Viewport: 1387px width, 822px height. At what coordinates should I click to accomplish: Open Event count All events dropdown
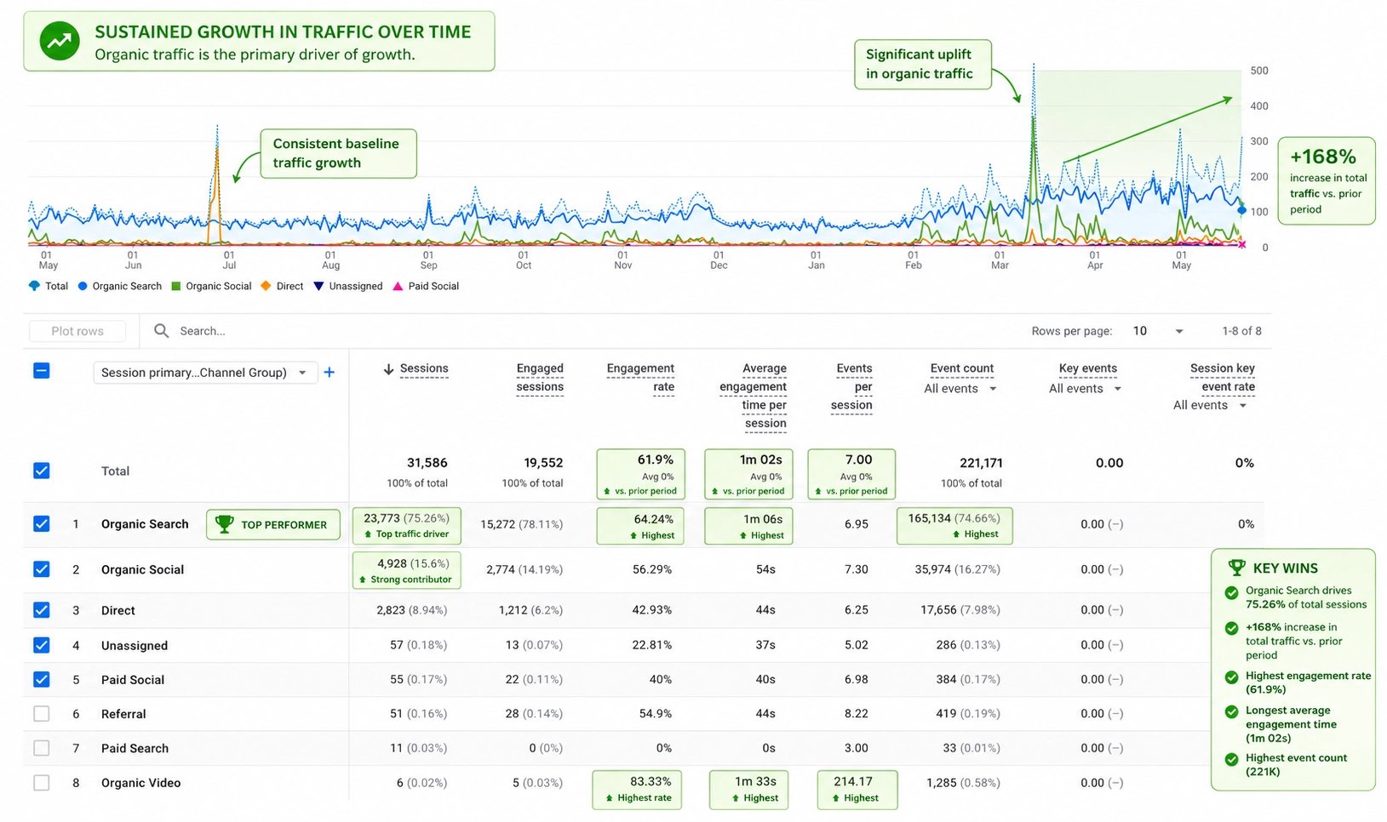point(960,389)
